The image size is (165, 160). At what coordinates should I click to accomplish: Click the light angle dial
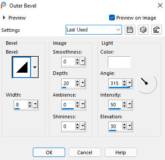(x=146, y=83)
